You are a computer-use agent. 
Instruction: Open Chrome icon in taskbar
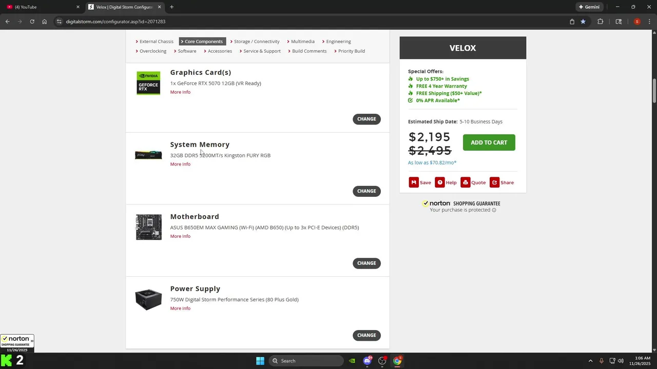coord(397,361)
